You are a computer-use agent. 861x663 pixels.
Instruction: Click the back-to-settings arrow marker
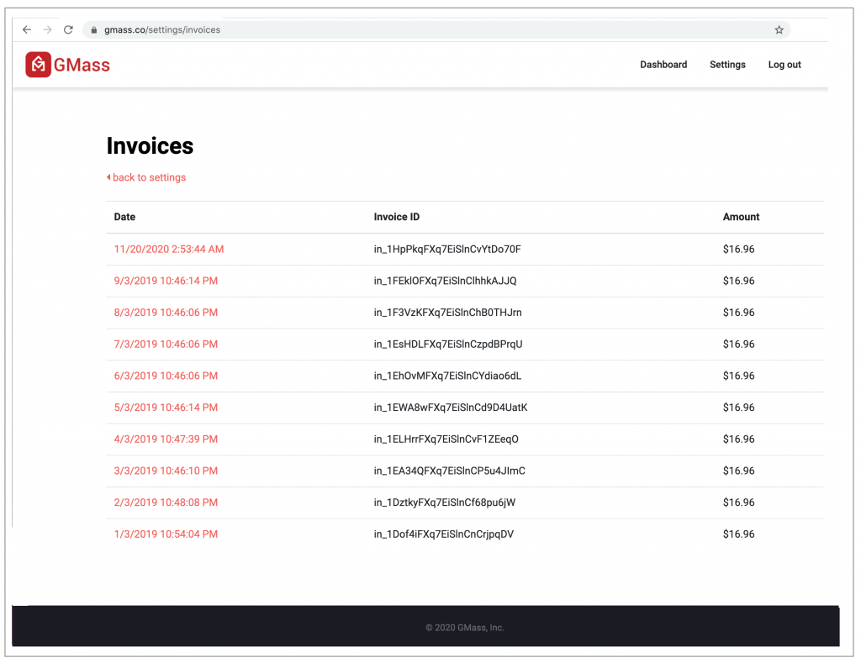click(x=108, y=177)
